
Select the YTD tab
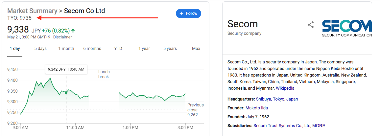pyautogui.click(x=118, y=48)
